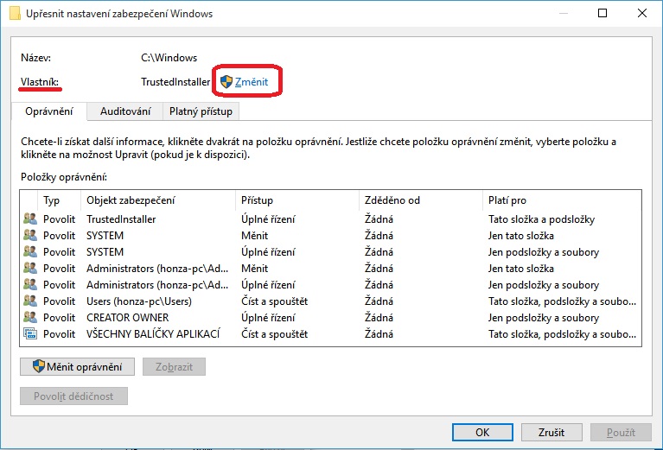This screenshot has width=663, height=450.
Task: Click the Povolit dědičnost button
Action: (x=73, y=396)
